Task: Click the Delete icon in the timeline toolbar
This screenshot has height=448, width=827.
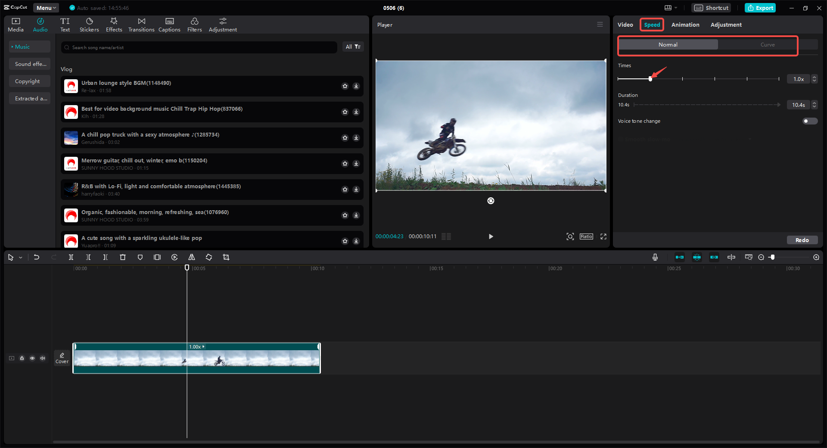Action: tap(123, 257)
